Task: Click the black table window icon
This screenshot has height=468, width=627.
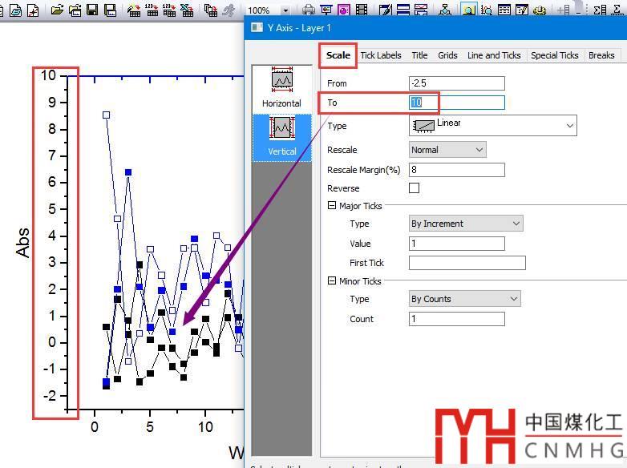Action: click(504, 10)
